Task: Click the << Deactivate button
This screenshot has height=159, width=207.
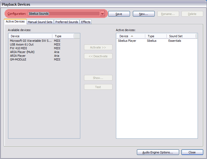Action: point(98,56)
